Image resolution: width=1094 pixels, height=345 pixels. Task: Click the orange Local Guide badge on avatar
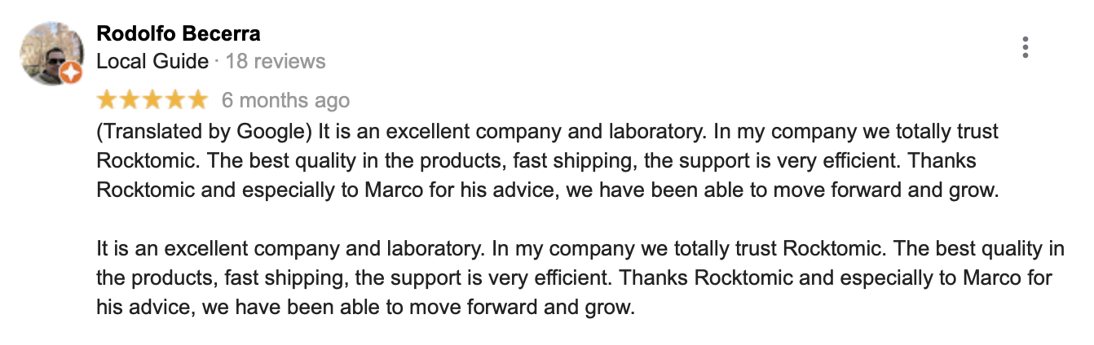(x=72, y=74)
